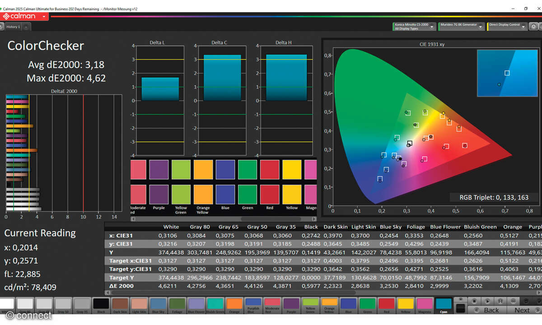Select the Gray 65 patch swatch

44,305
